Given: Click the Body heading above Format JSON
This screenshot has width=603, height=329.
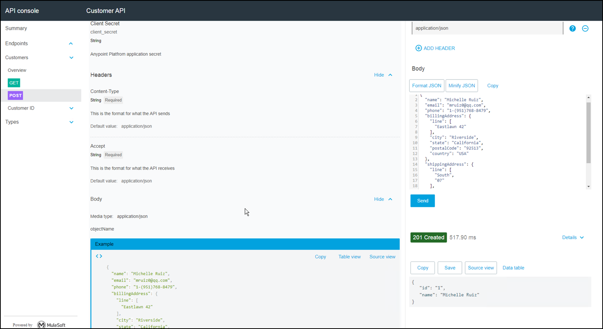Looking at the screenshot, I should pyautogui.click(x=418, y=69).
